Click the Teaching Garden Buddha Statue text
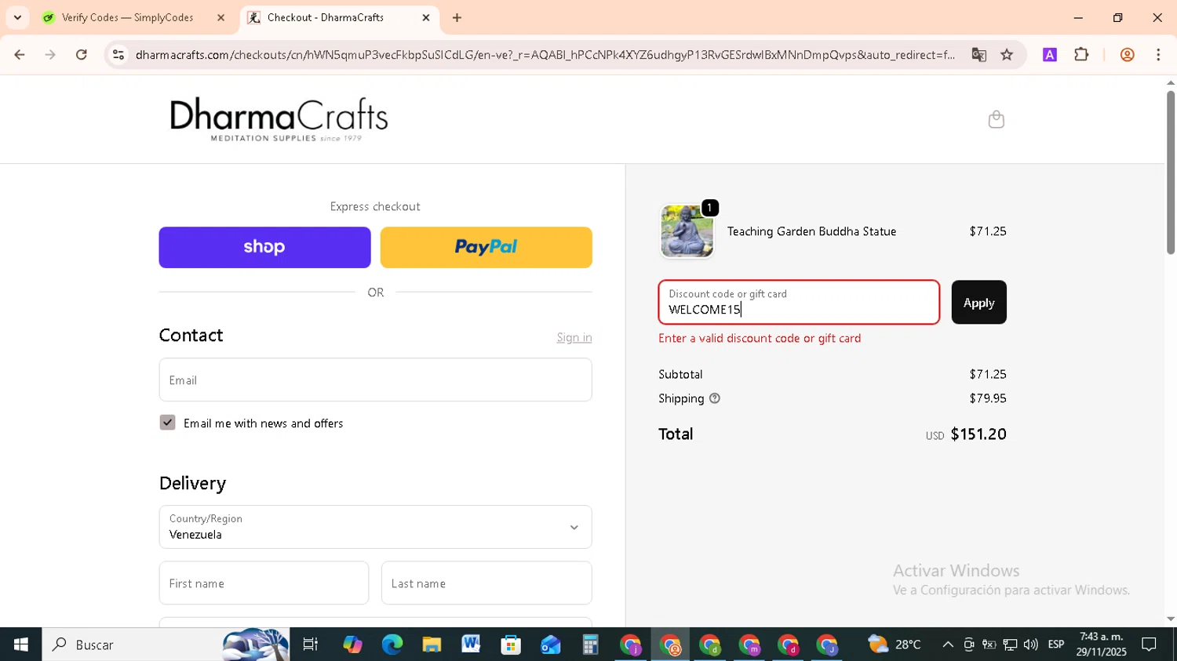 coord(811,231)
